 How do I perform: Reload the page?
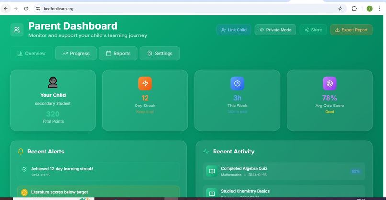click(26, 9)
